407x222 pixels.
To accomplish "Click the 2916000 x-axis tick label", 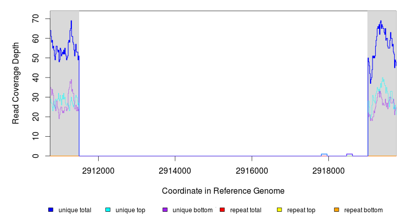I will pos(252,171).
